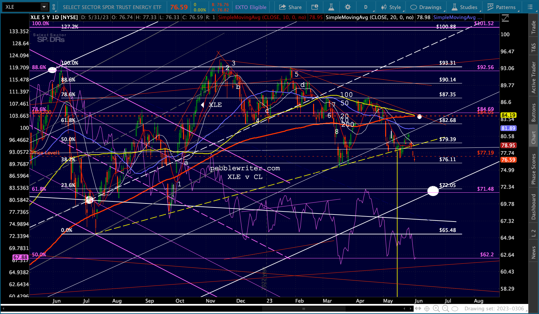Click the pink 67.88 left axis bubble
The image size is (539, 314).
click(x=20, y=257)
